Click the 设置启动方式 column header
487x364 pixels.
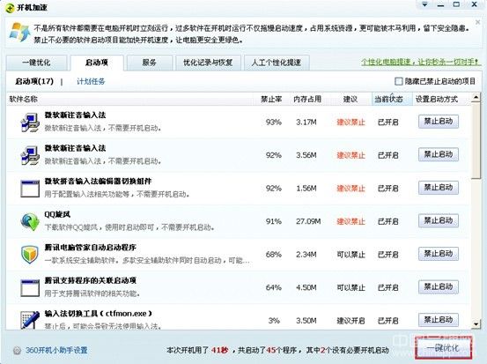pos(437,100)
